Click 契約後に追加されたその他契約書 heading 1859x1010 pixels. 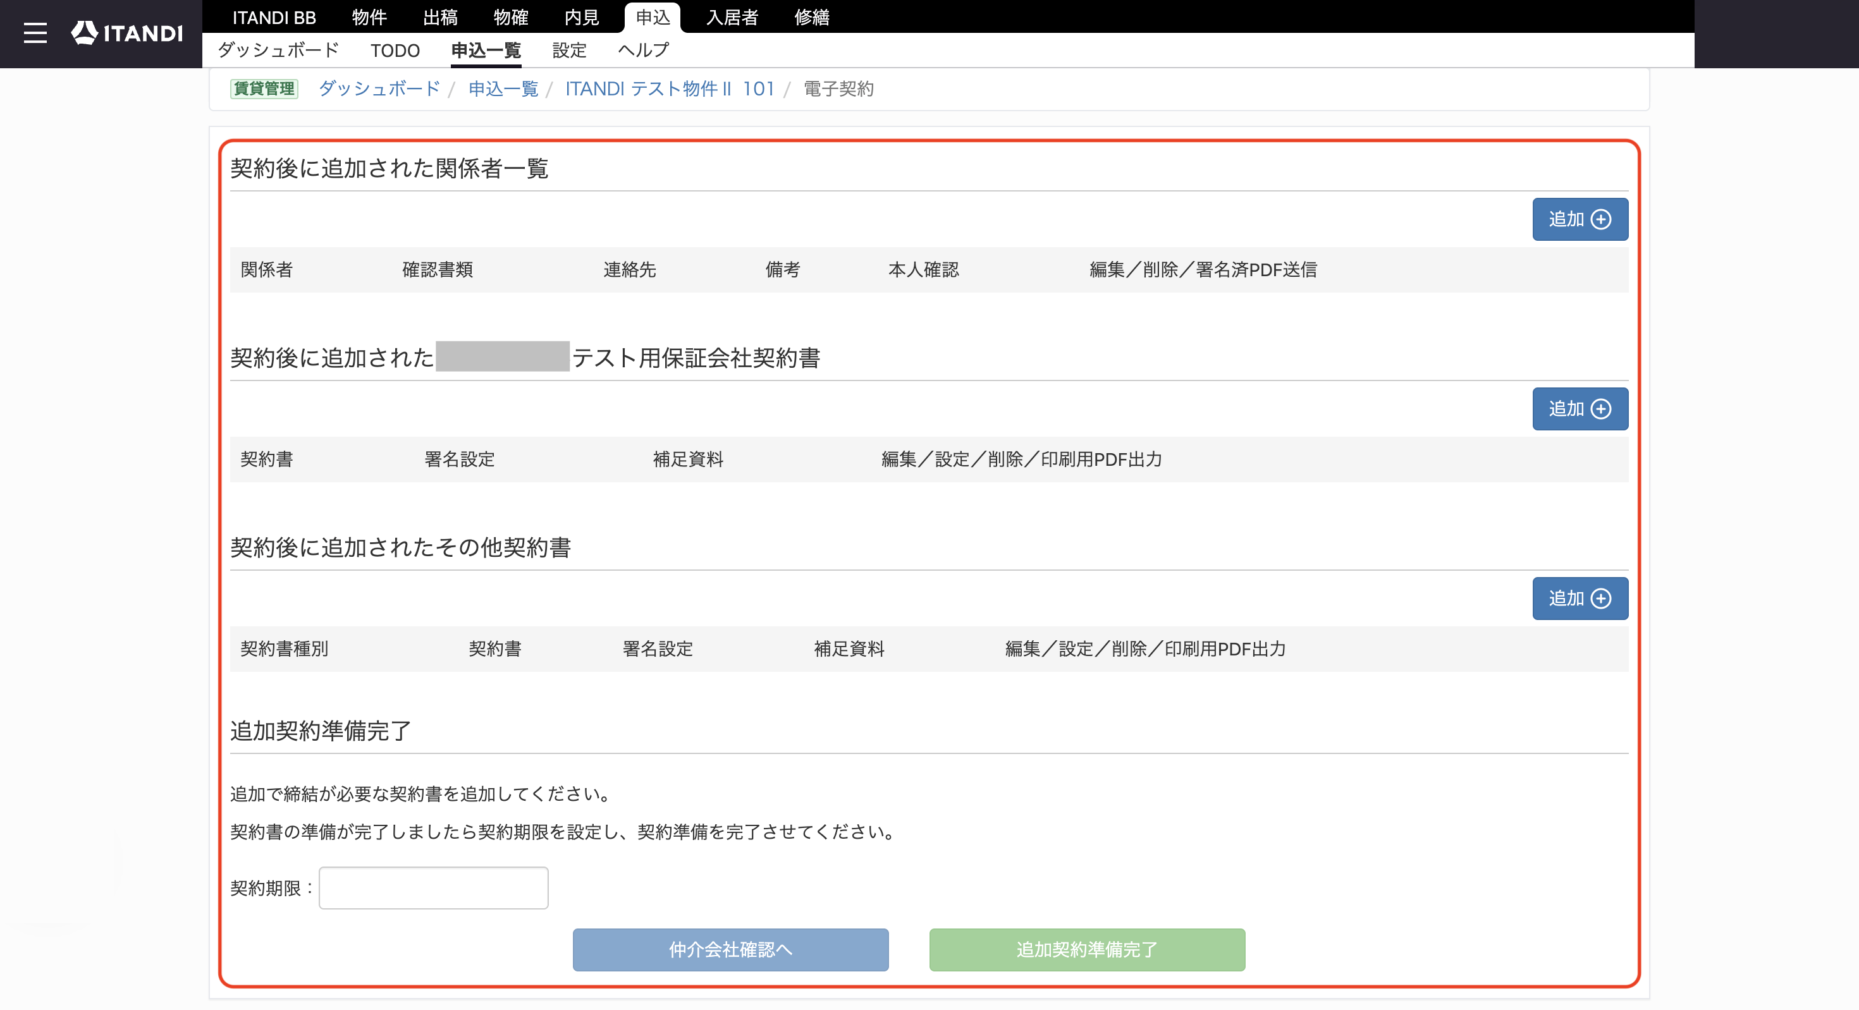tap(400, 547)
